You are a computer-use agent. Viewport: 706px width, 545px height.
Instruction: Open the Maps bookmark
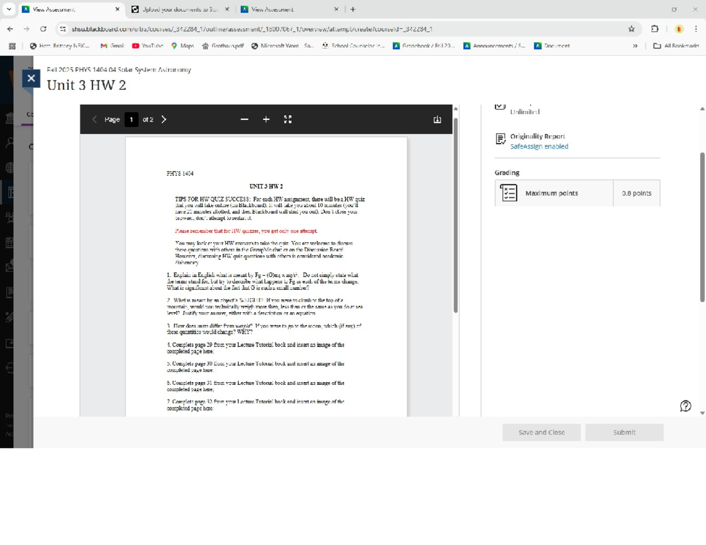pyautogui.click(x=182, y=46)
